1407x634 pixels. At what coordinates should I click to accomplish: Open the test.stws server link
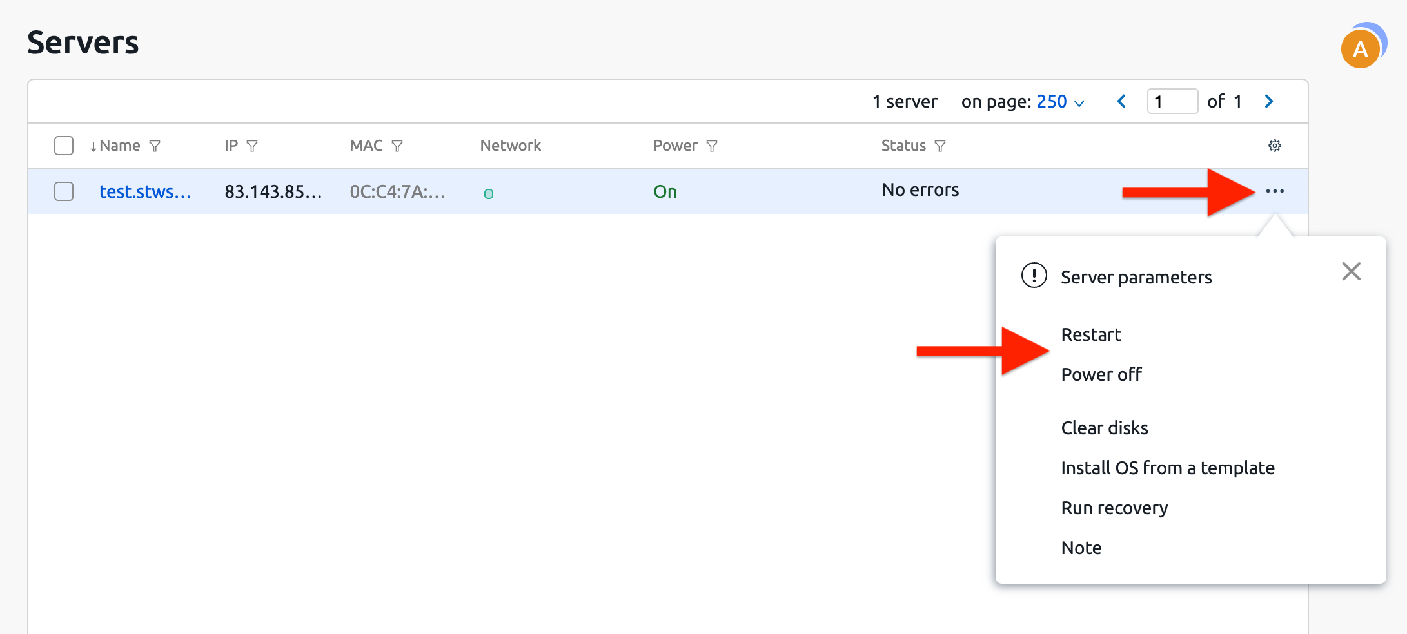tap(145, 192)
